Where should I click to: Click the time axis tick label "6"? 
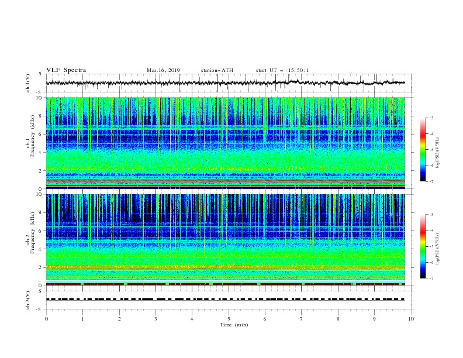tap(265, 319)
